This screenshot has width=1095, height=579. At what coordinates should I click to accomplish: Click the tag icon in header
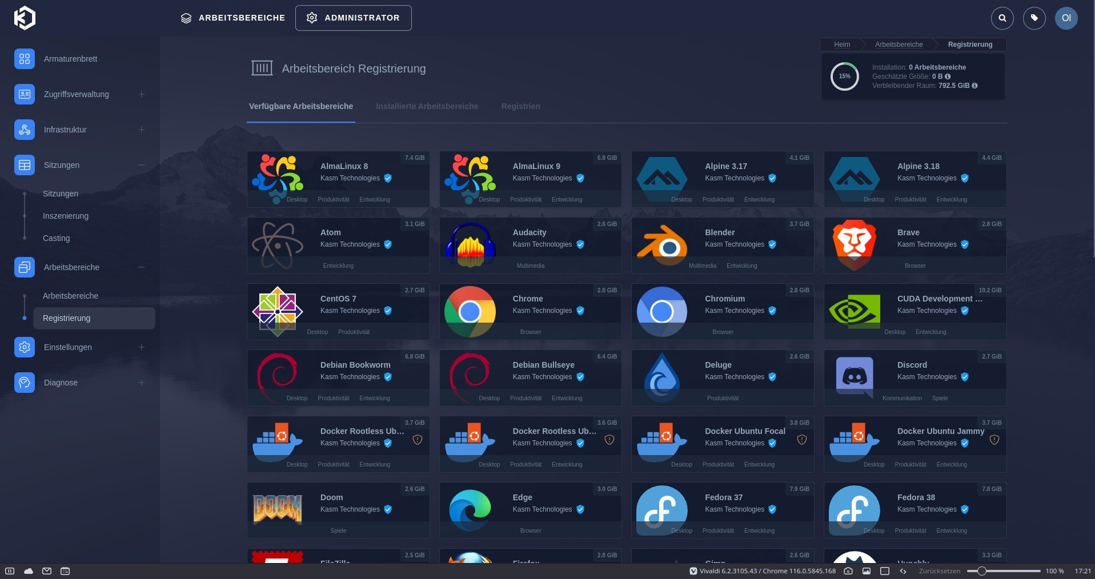click(x=1034, y=18)
